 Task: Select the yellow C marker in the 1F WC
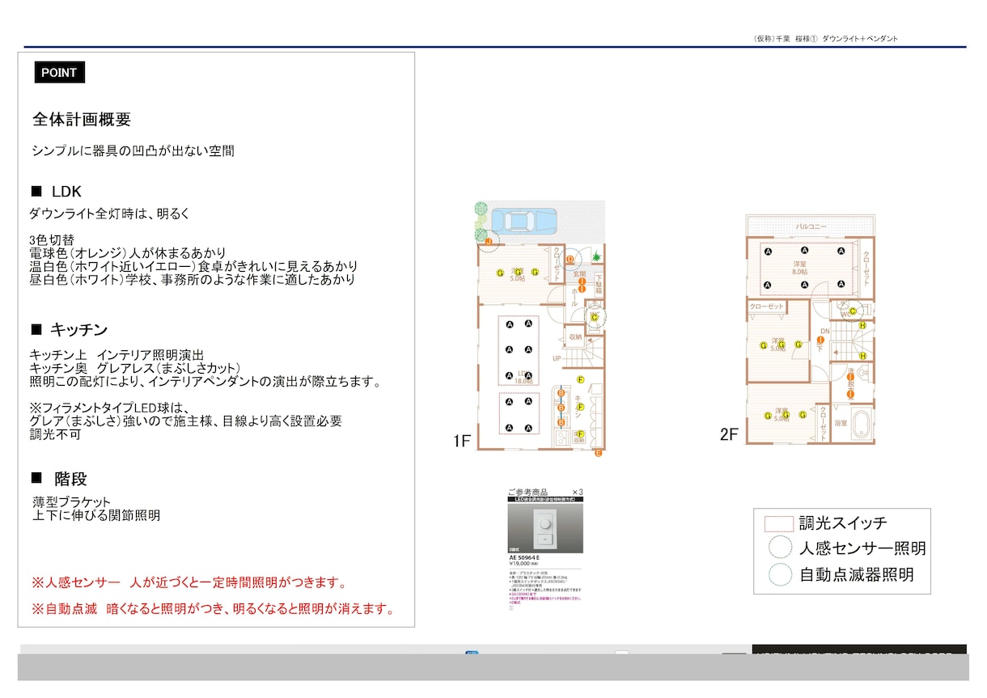594,317
